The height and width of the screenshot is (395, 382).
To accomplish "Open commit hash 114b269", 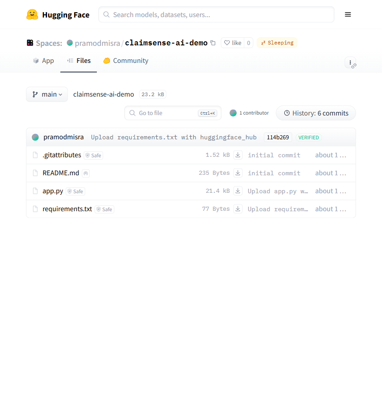I will [x=278, y=138].
